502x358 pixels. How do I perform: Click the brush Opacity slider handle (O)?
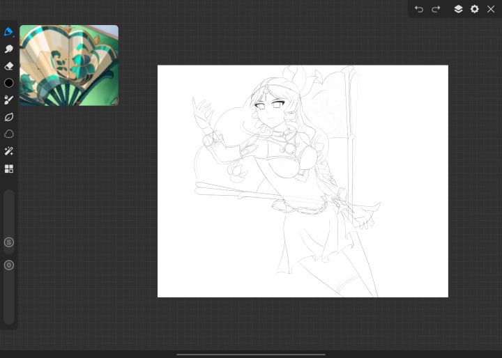(x=9, y=265)
